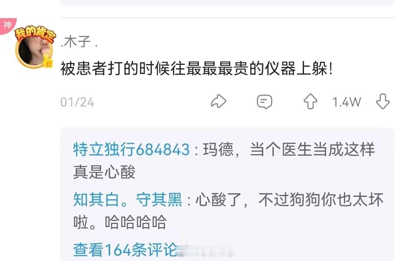411x261 pixels.
Task: Open the profile via the .木子 . username
Action: pos(79,42)
